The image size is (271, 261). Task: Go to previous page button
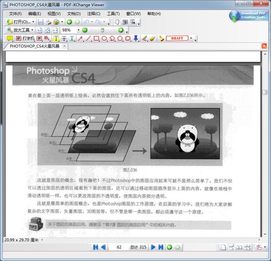coord(103,247)
